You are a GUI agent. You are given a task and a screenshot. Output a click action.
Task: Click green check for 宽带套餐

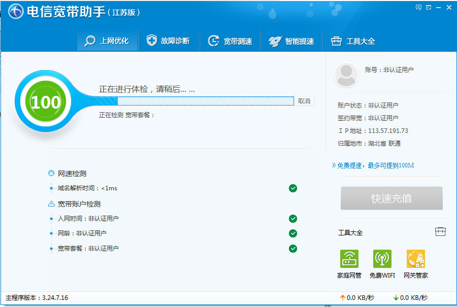point(293,249)
